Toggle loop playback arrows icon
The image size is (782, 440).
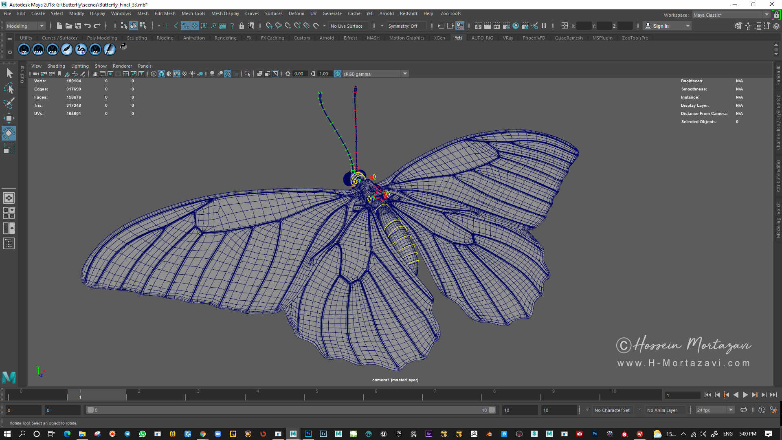pos(744,410)
